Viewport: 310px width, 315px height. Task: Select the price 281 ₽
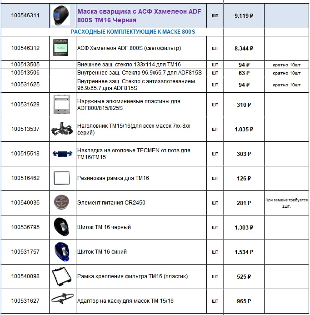click(244, 203)
